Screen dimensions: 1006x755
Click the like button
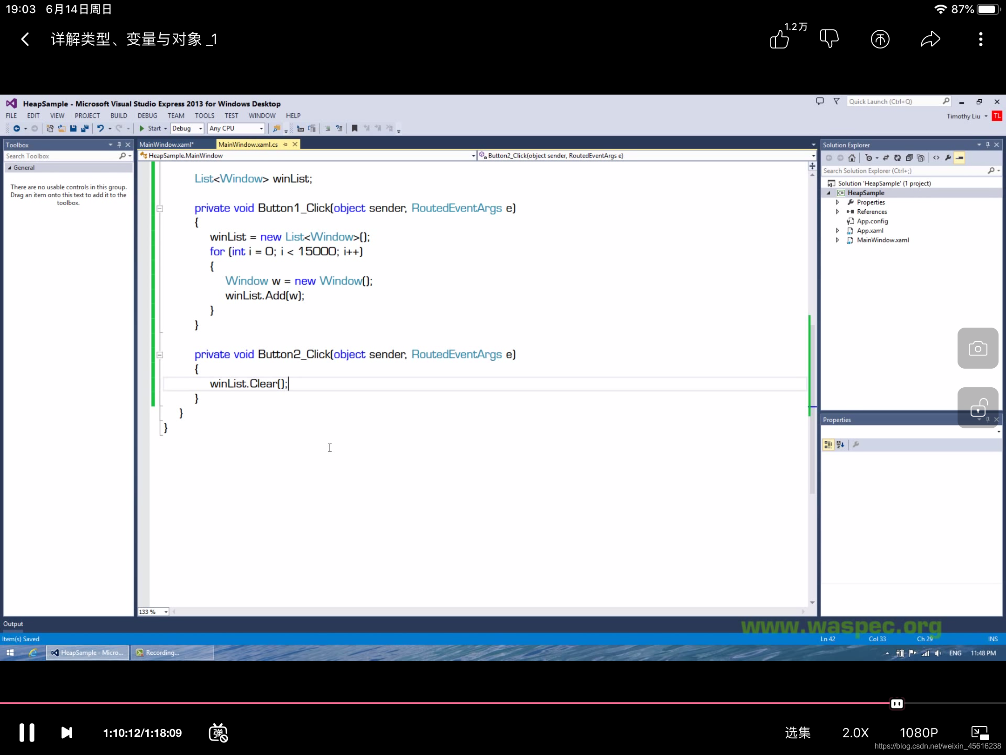[x=780, y=39]
